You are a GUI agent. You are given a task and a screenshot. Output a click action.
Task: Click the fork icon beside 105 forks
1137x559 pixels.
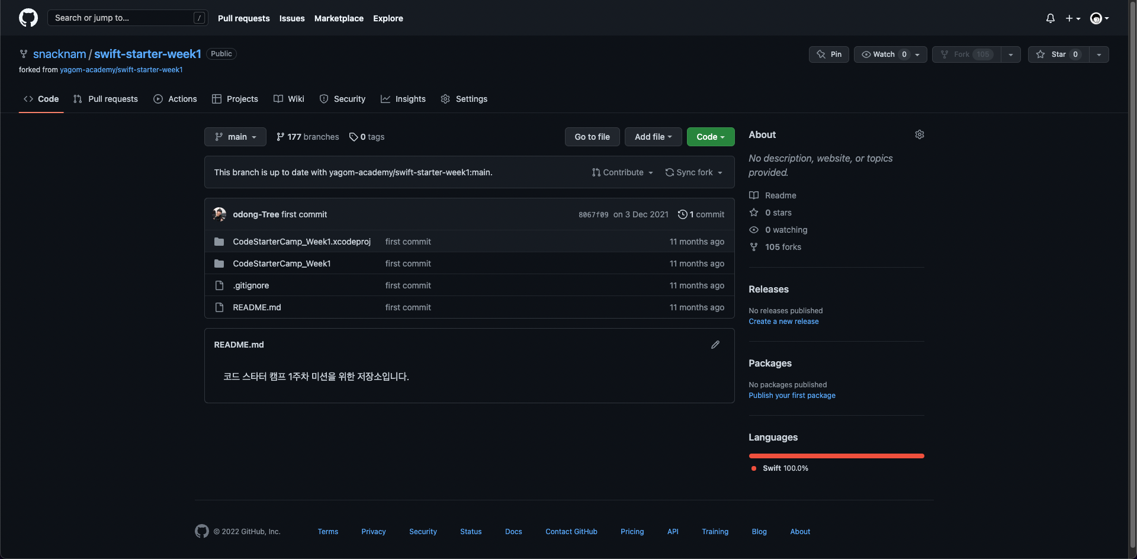(754, 247)
